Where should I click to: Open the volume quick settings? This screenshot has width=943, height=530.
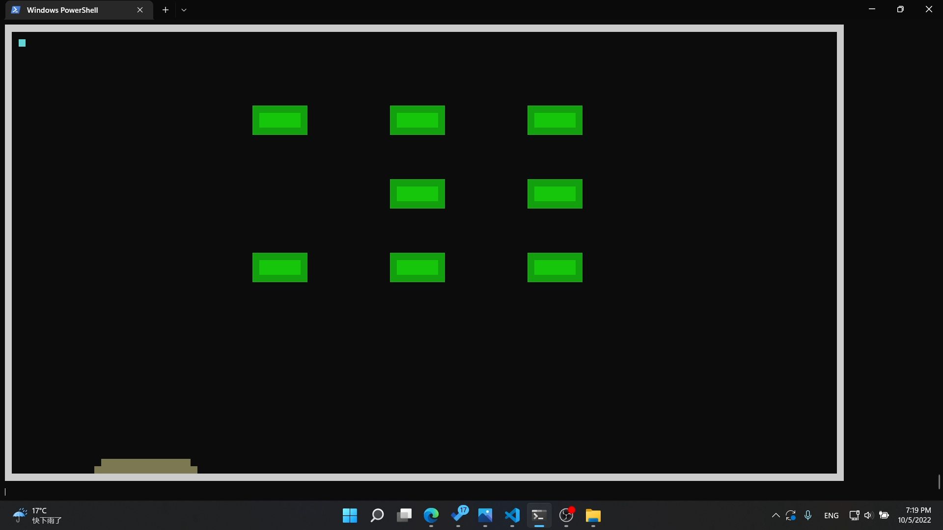pyautogui.click(x=868, y=515)
